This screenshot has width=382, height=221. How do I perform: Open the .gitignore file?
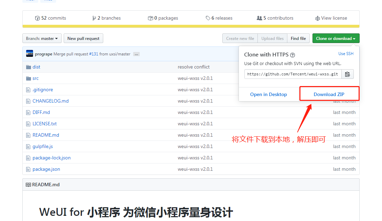click(43, 90)
